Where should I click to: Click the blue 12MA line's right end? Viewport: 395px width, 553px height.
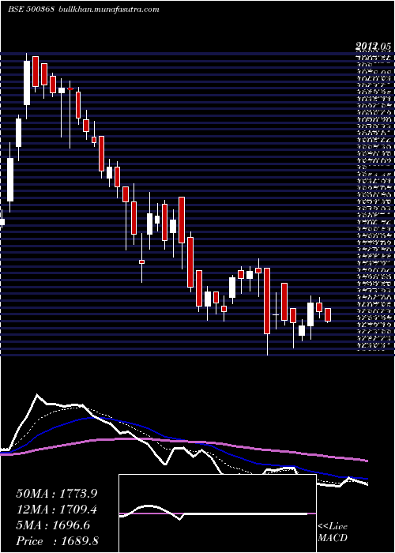tap(367, 479)
